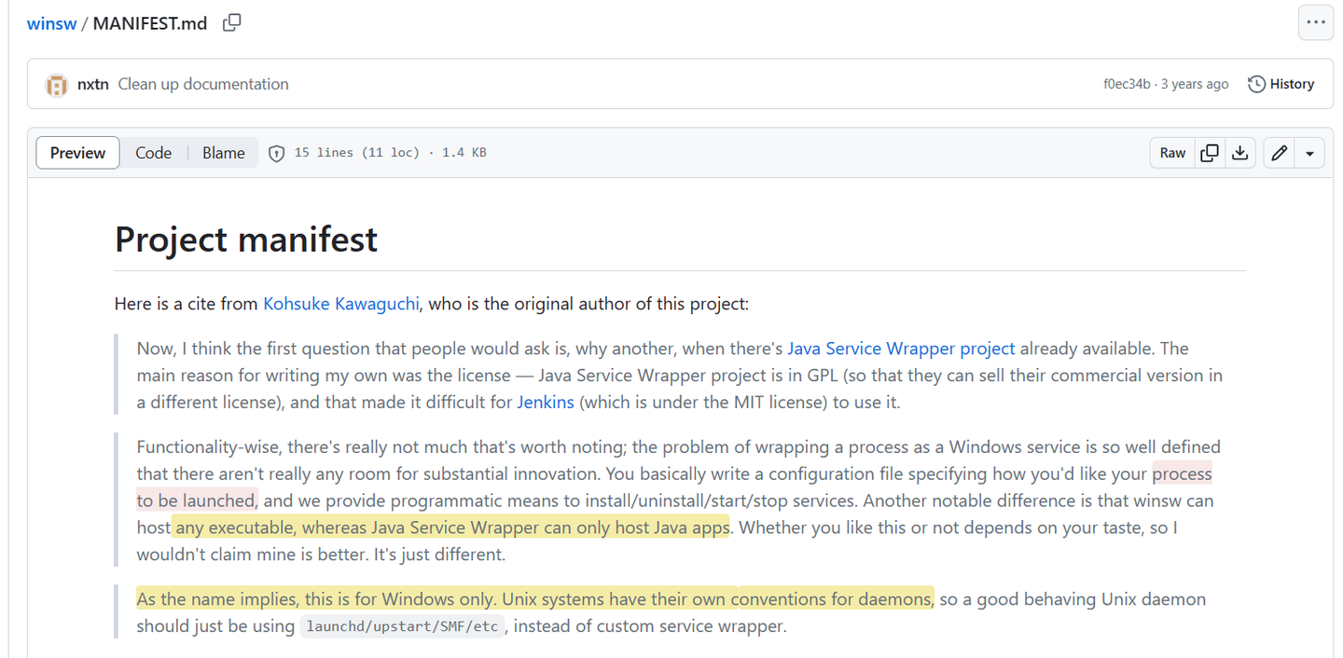Open the commit History page
The width and height of the screenshot is (1343, 658).
[1281, 84]
